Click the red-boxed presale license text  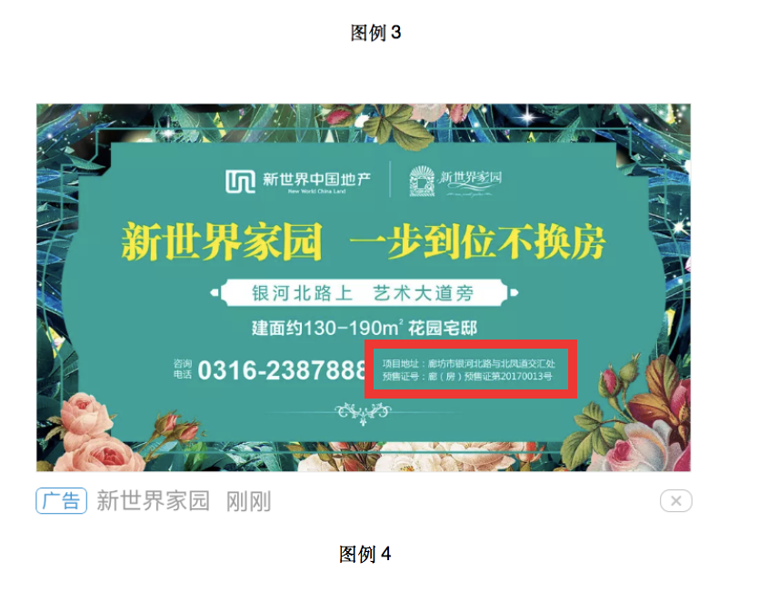tap(467, 376)
